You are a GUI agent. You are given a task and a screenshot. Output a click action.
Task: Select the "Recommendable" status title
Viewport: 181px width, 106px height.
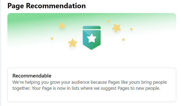[32, 76]
